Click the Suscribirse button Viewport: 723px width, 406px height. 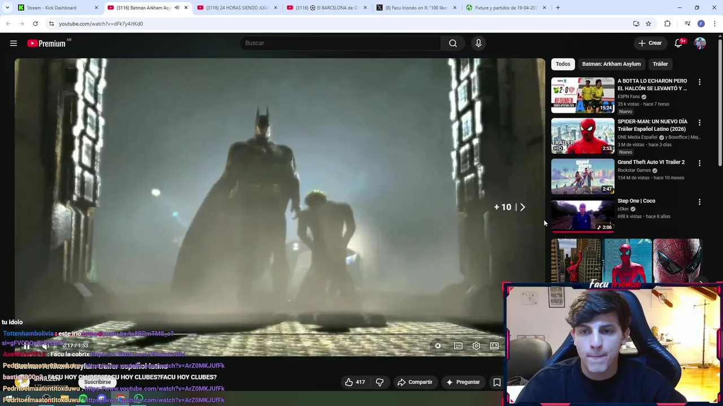[x=98, y=382]
